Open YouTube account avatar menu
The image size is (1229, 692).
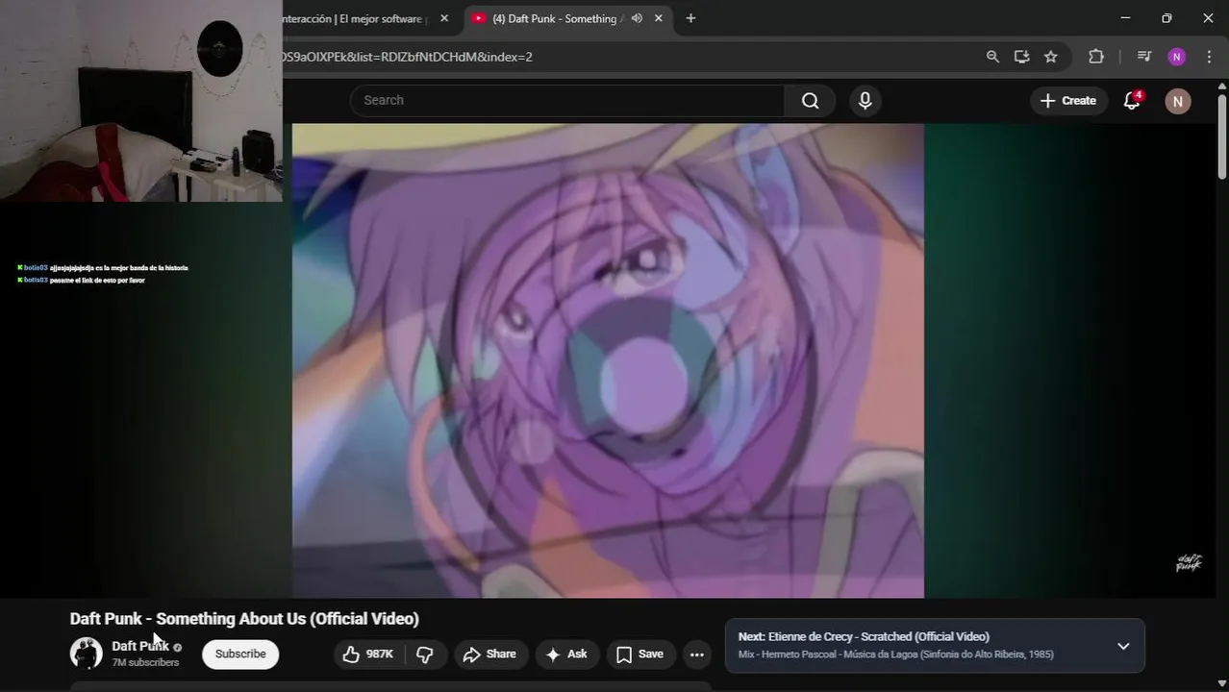(x=1177, y=101)
